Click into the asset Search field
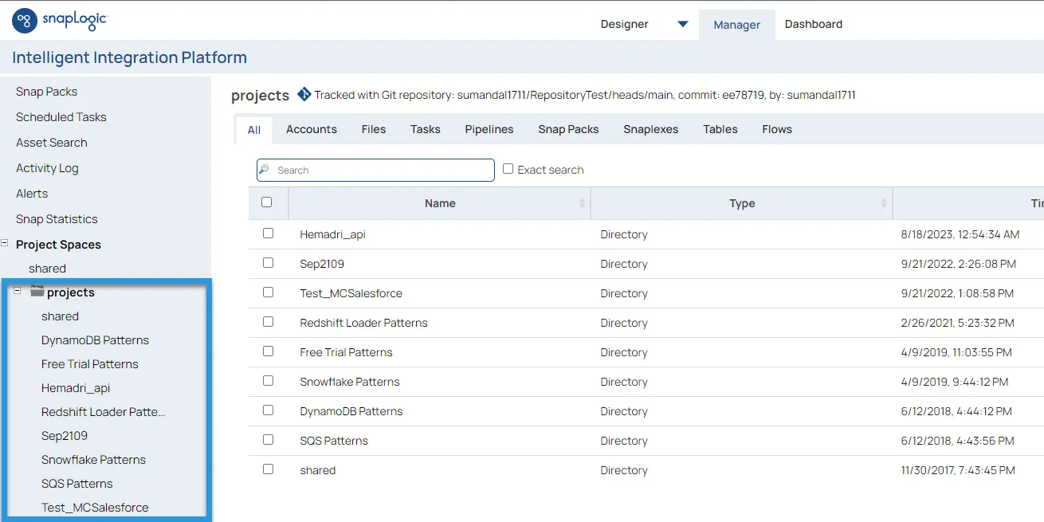This screenshot has width=1044, height=522. point(383,171)
